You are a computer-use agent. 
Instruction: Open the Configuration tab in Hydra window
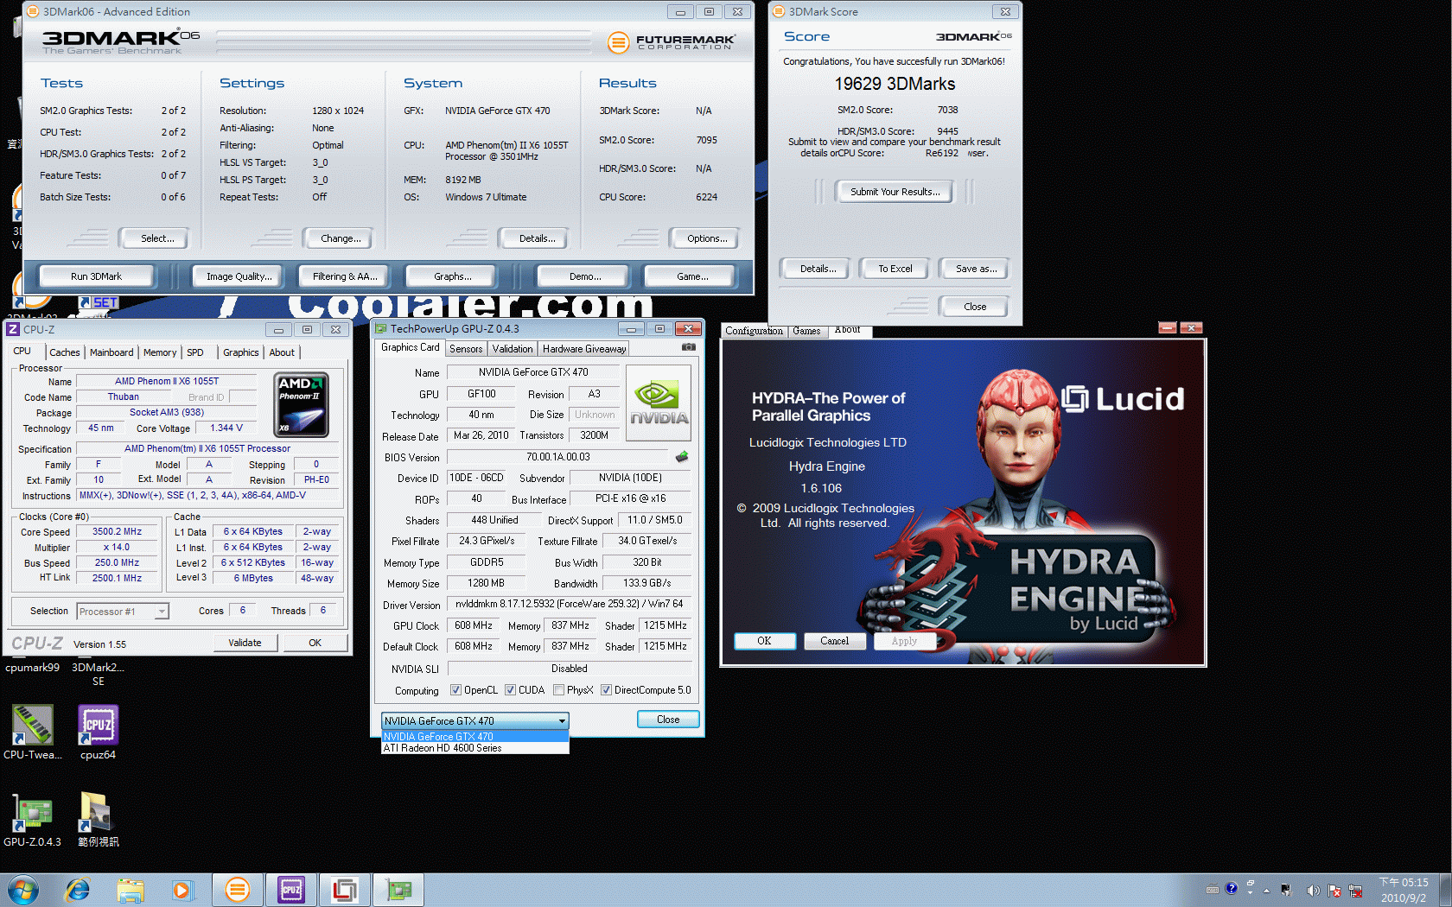(x=754, y=331)
